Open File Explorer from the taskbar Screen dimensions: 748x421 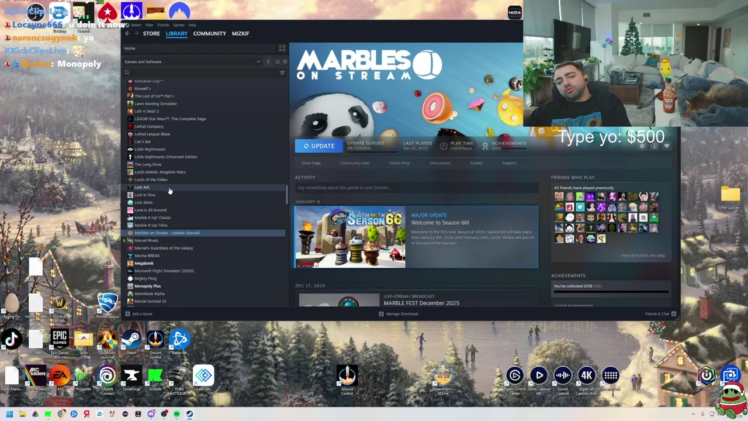point(22,414)
